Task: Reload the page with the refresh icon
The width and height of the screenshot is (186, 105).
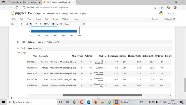Action: click(17, 7)
